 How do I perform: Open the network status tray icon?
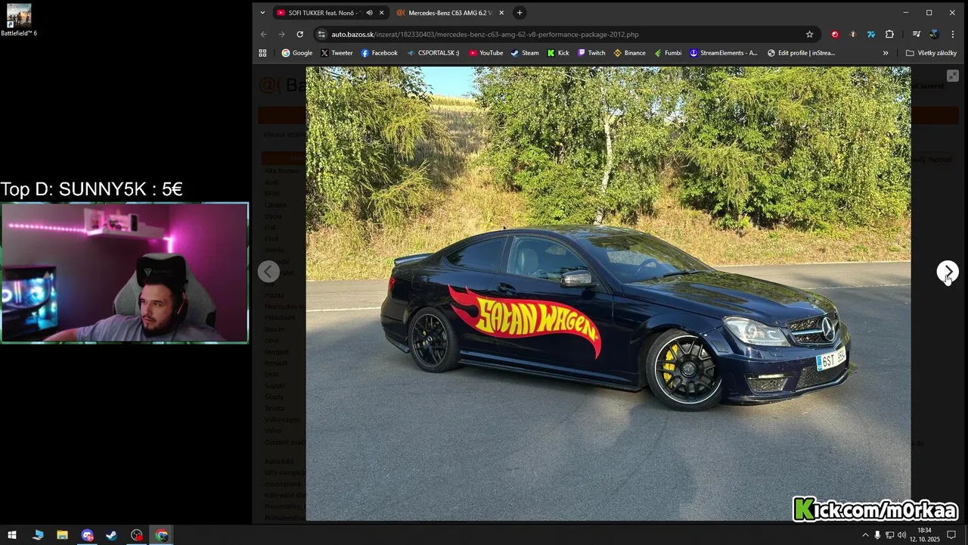[890, 535]
